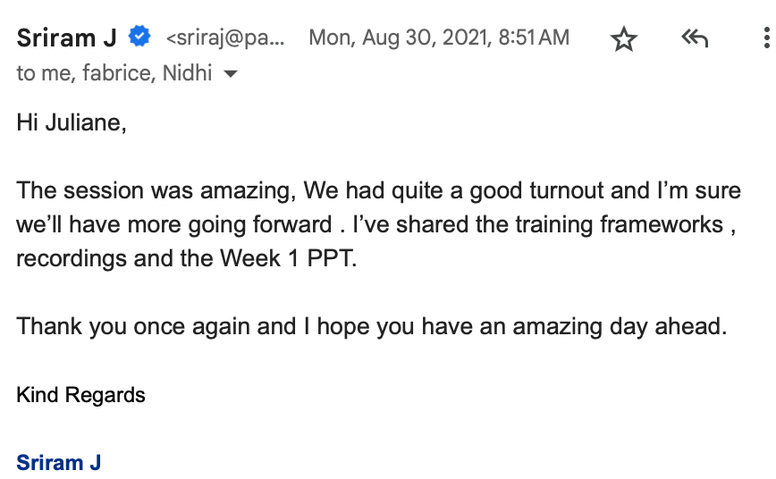Click the 'Week 1 PPT' text

coord(287,258)
